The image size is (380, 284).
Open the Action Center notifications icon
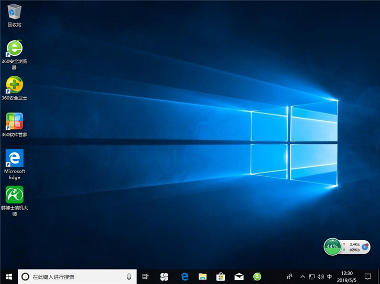click(x=368, y=277)
